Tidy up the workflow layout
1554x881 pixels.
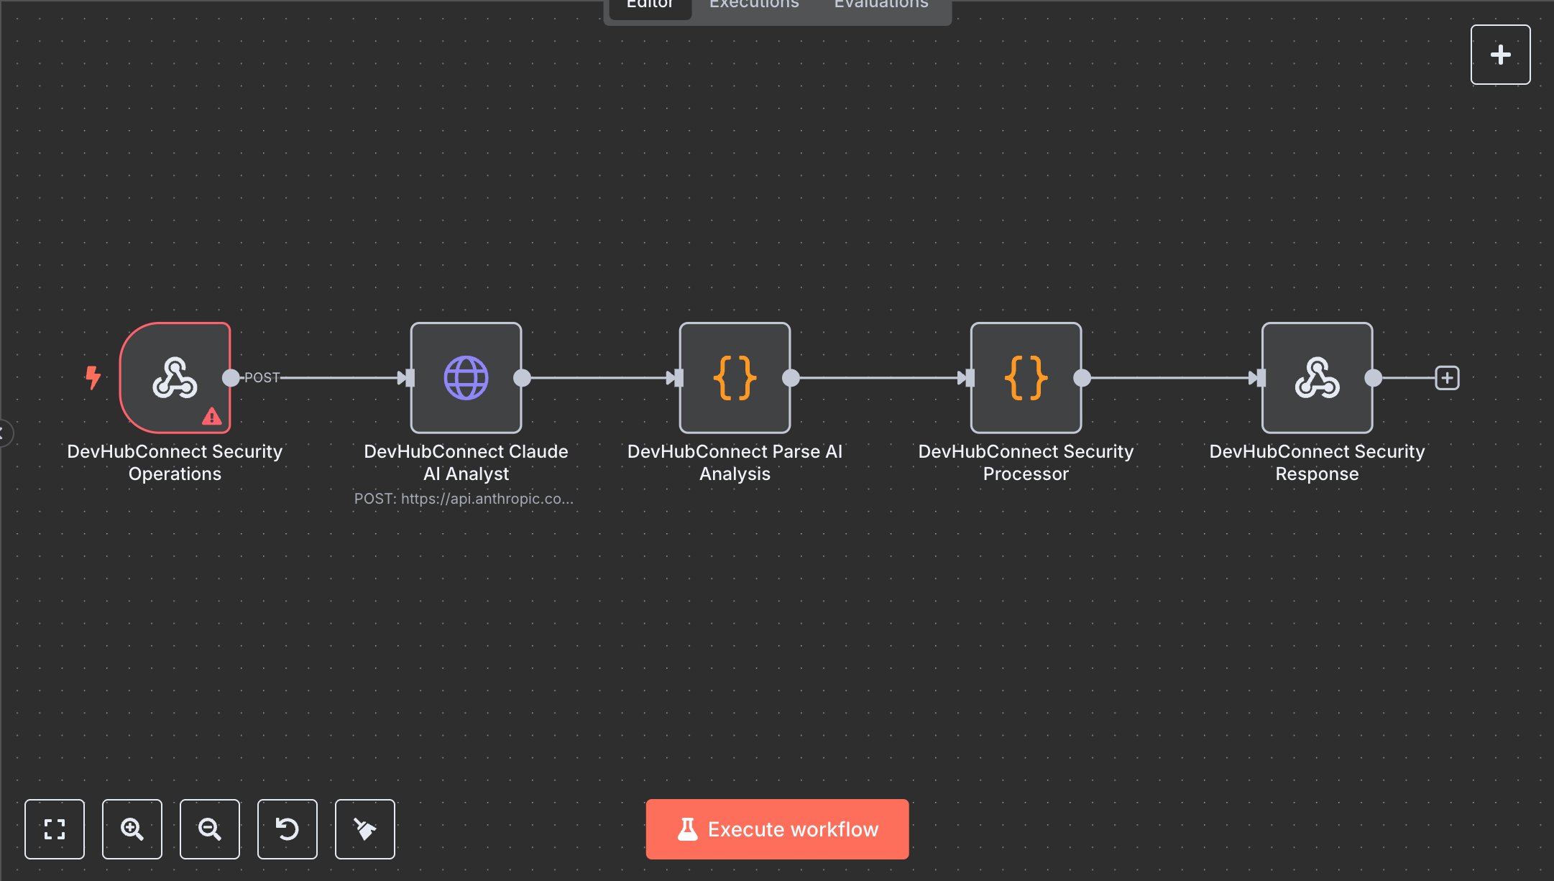[x=365, y=829]
